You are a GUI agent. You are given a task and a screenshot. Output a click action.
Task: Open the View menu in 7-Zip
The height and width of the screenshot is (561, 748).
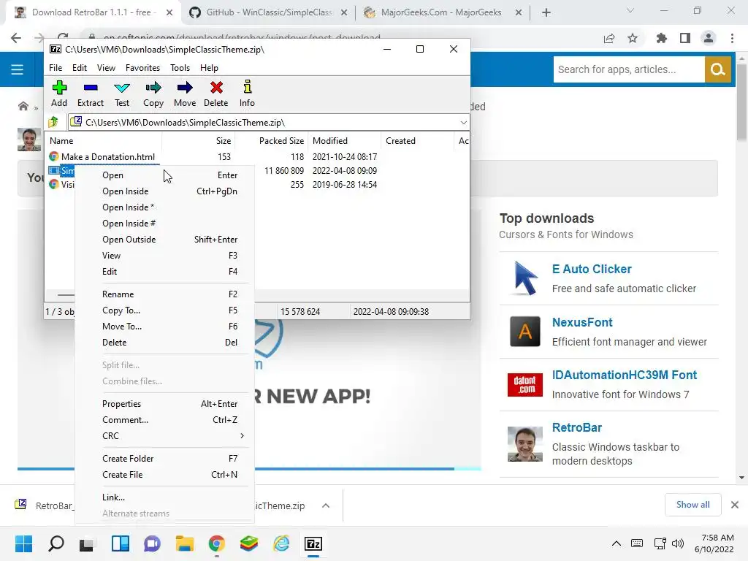106,68
